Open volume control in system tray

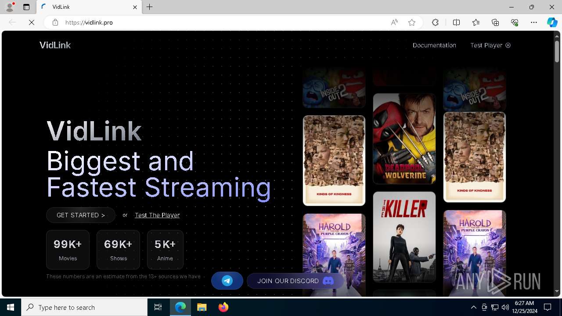click(x=505, y=307)
